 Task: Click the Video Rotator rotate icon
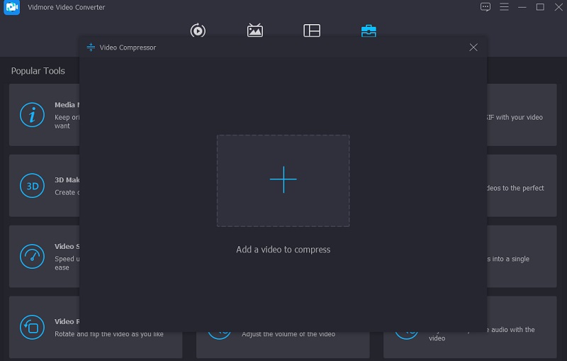[32, 327]
